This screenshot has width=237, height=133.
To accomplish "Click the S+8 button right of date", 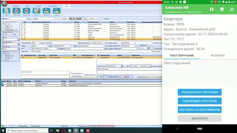I will 91,19.
